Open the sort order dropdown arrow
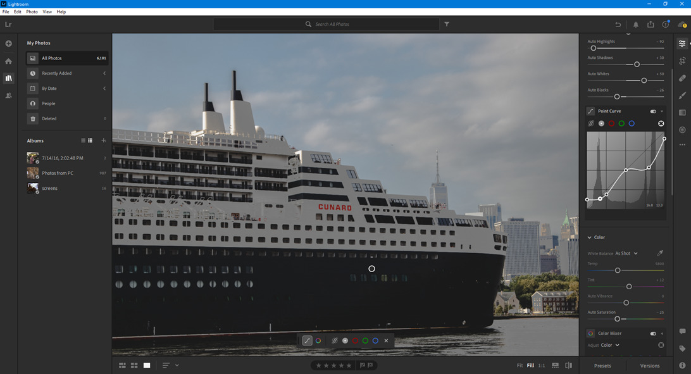 click(x=177, y=365)
